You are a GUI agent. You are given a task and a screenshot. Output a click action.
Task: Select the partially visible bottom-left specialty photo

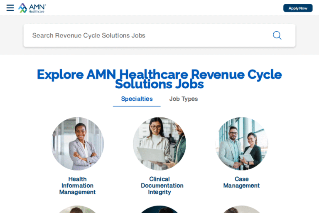click(x=77, y=209)
